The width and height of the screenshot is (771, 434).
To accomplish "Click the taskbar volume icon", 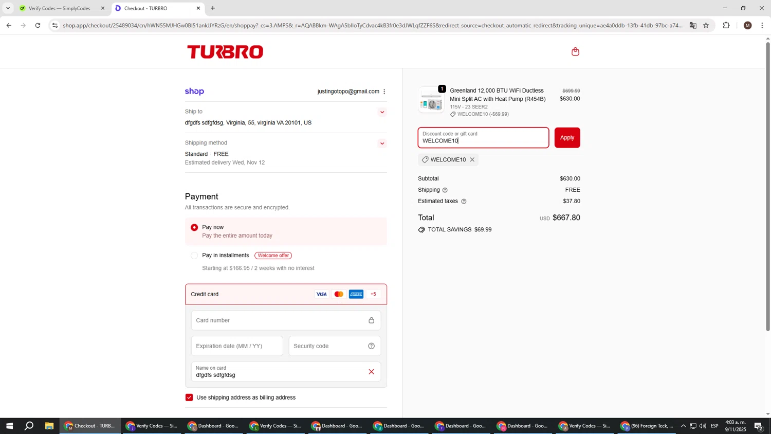I will (x=703, y=426).
